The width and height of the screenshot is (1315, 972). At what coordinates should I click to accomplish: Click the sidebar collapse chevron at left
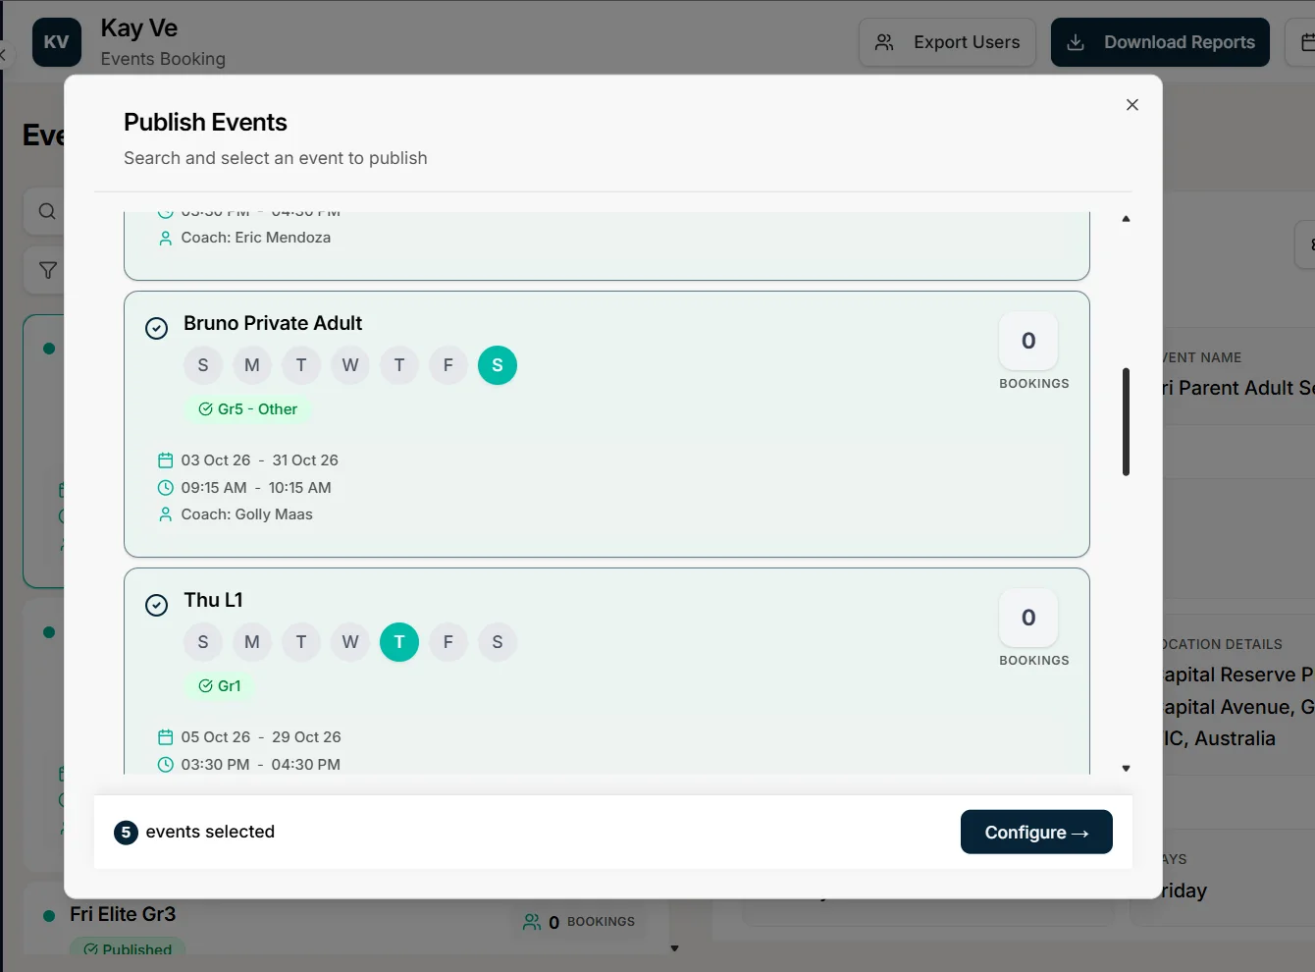click(x=3, y=55)
